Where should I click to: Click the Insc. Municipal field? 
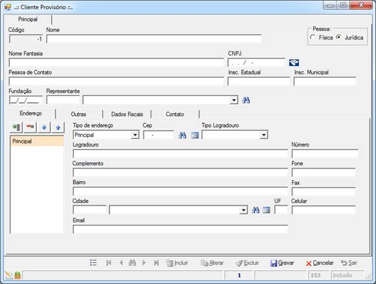[325, 81]
